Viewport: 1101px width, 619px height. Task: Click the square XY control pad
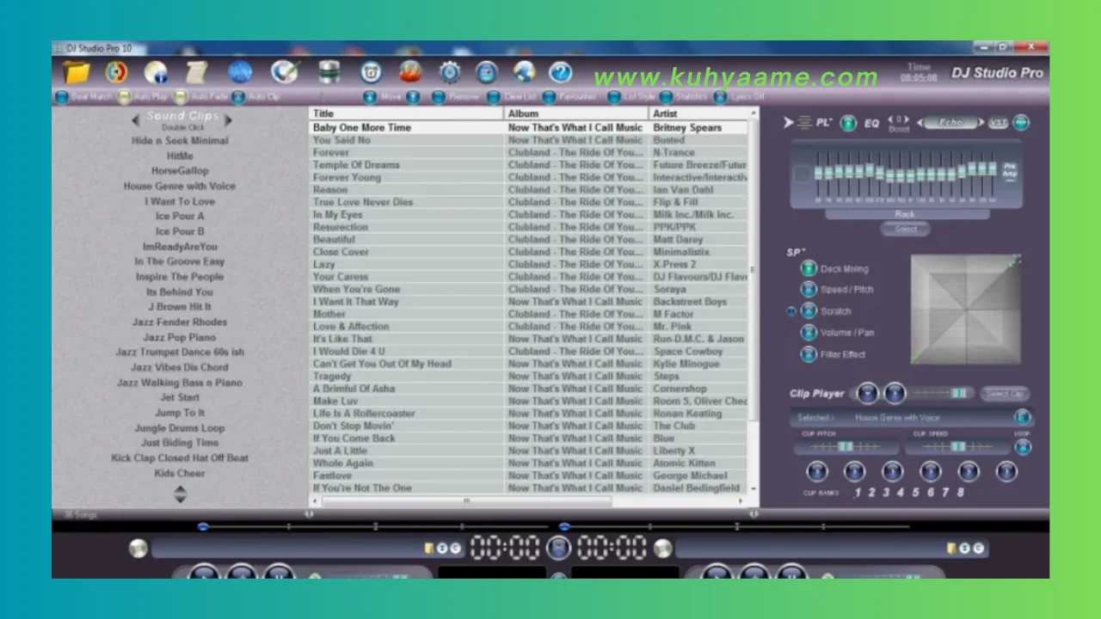coord(966,309)
